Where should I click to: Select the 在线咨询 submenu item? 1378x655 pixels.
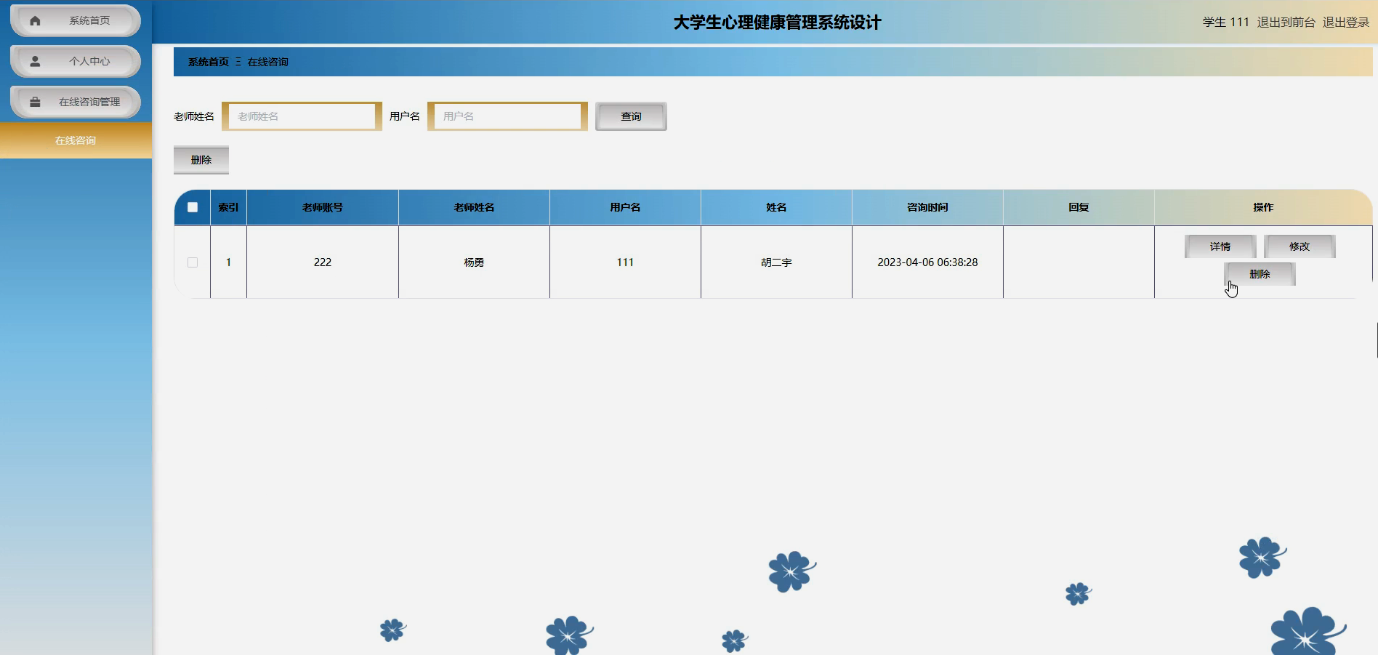tap(76, 140)
